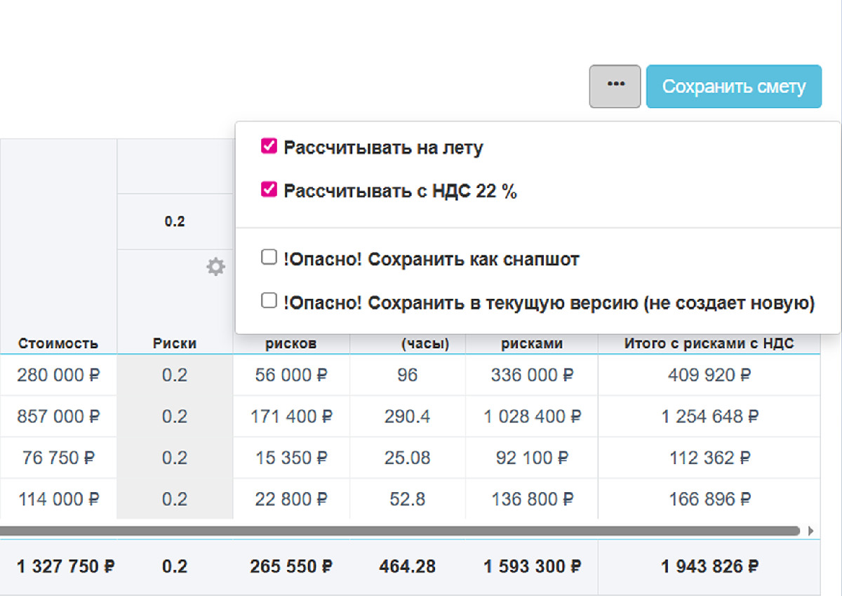Click Итого с рисками с НДС header
842x596 pixels.
[x=709, y=343]
